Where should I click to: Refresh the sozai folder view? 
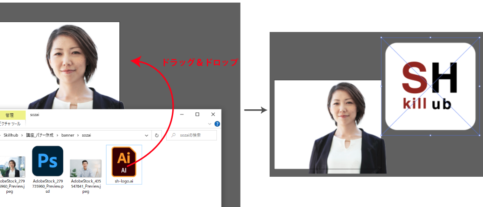pos(157,135)
